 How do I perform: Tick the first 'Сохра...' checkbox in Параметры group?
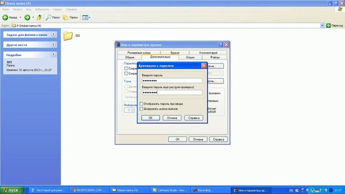click(x=126, y=68)
